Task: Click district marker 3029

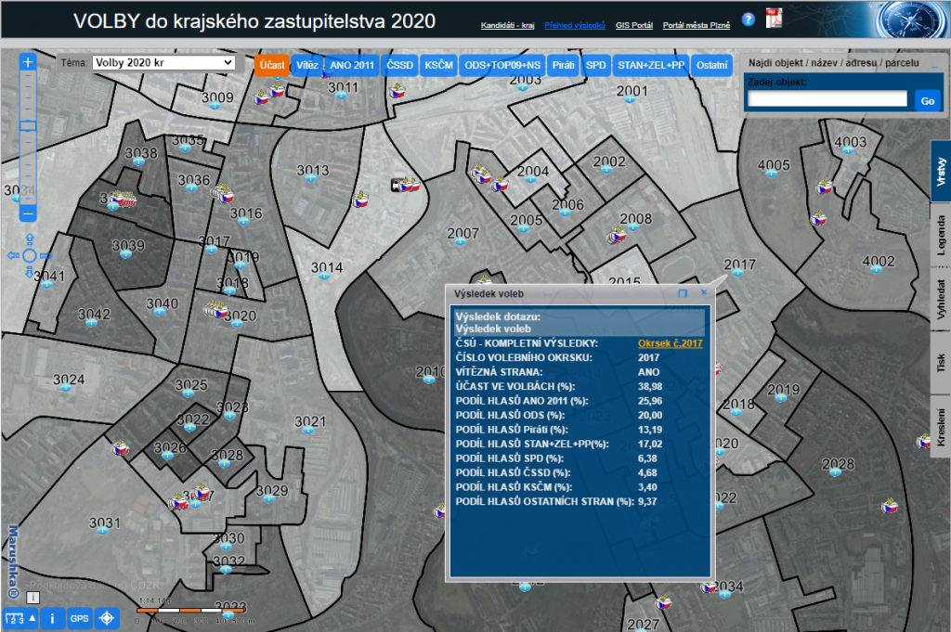Action: tap(268, 498)
